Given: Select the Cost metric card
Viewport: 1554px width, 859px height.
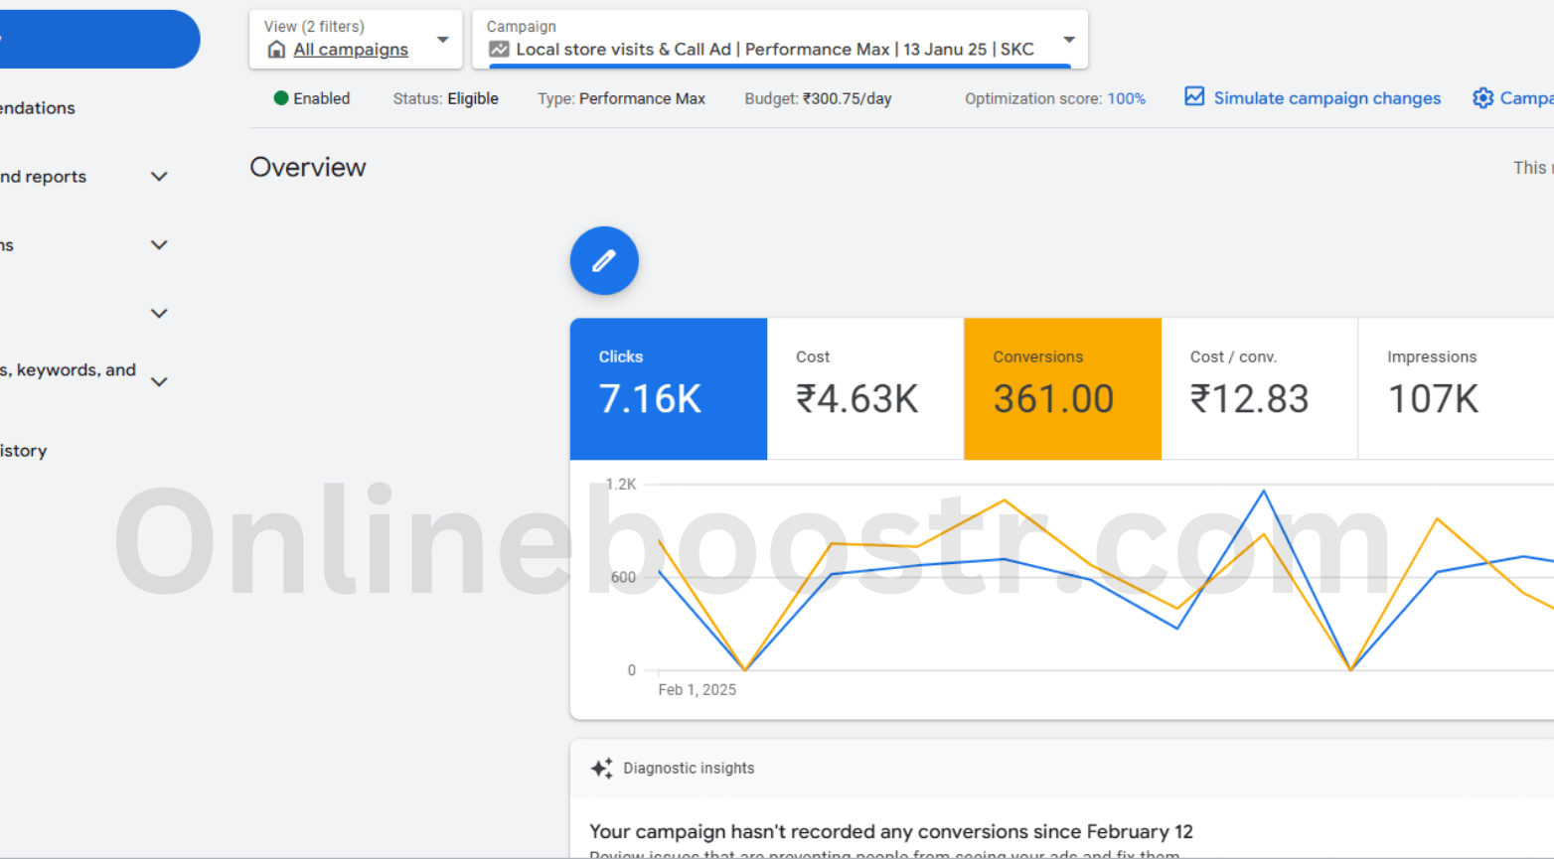Looking at the screenshot, I should [x=864, y=388].
